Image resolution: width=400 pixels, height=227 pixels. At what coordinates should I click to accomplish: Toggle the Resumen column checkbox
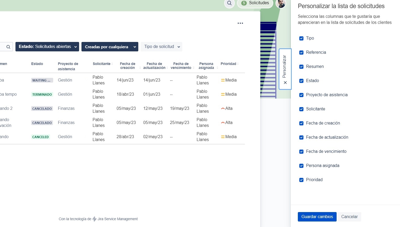(301, 67)
